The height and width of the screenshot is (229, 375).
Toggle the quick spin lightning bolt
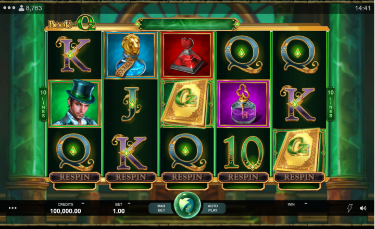349,208
